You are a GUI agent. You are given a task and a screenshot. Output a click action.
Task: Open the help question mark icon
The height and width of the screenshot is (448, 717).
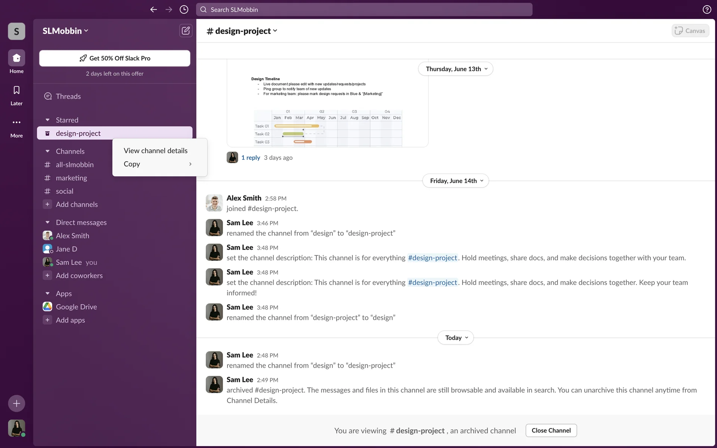(x=707, y=10)
